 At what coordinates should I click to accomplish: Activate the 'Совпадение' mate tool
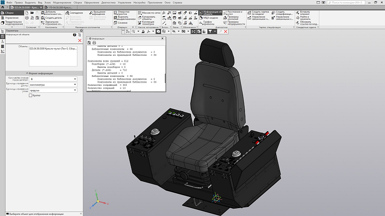point(74,13)
